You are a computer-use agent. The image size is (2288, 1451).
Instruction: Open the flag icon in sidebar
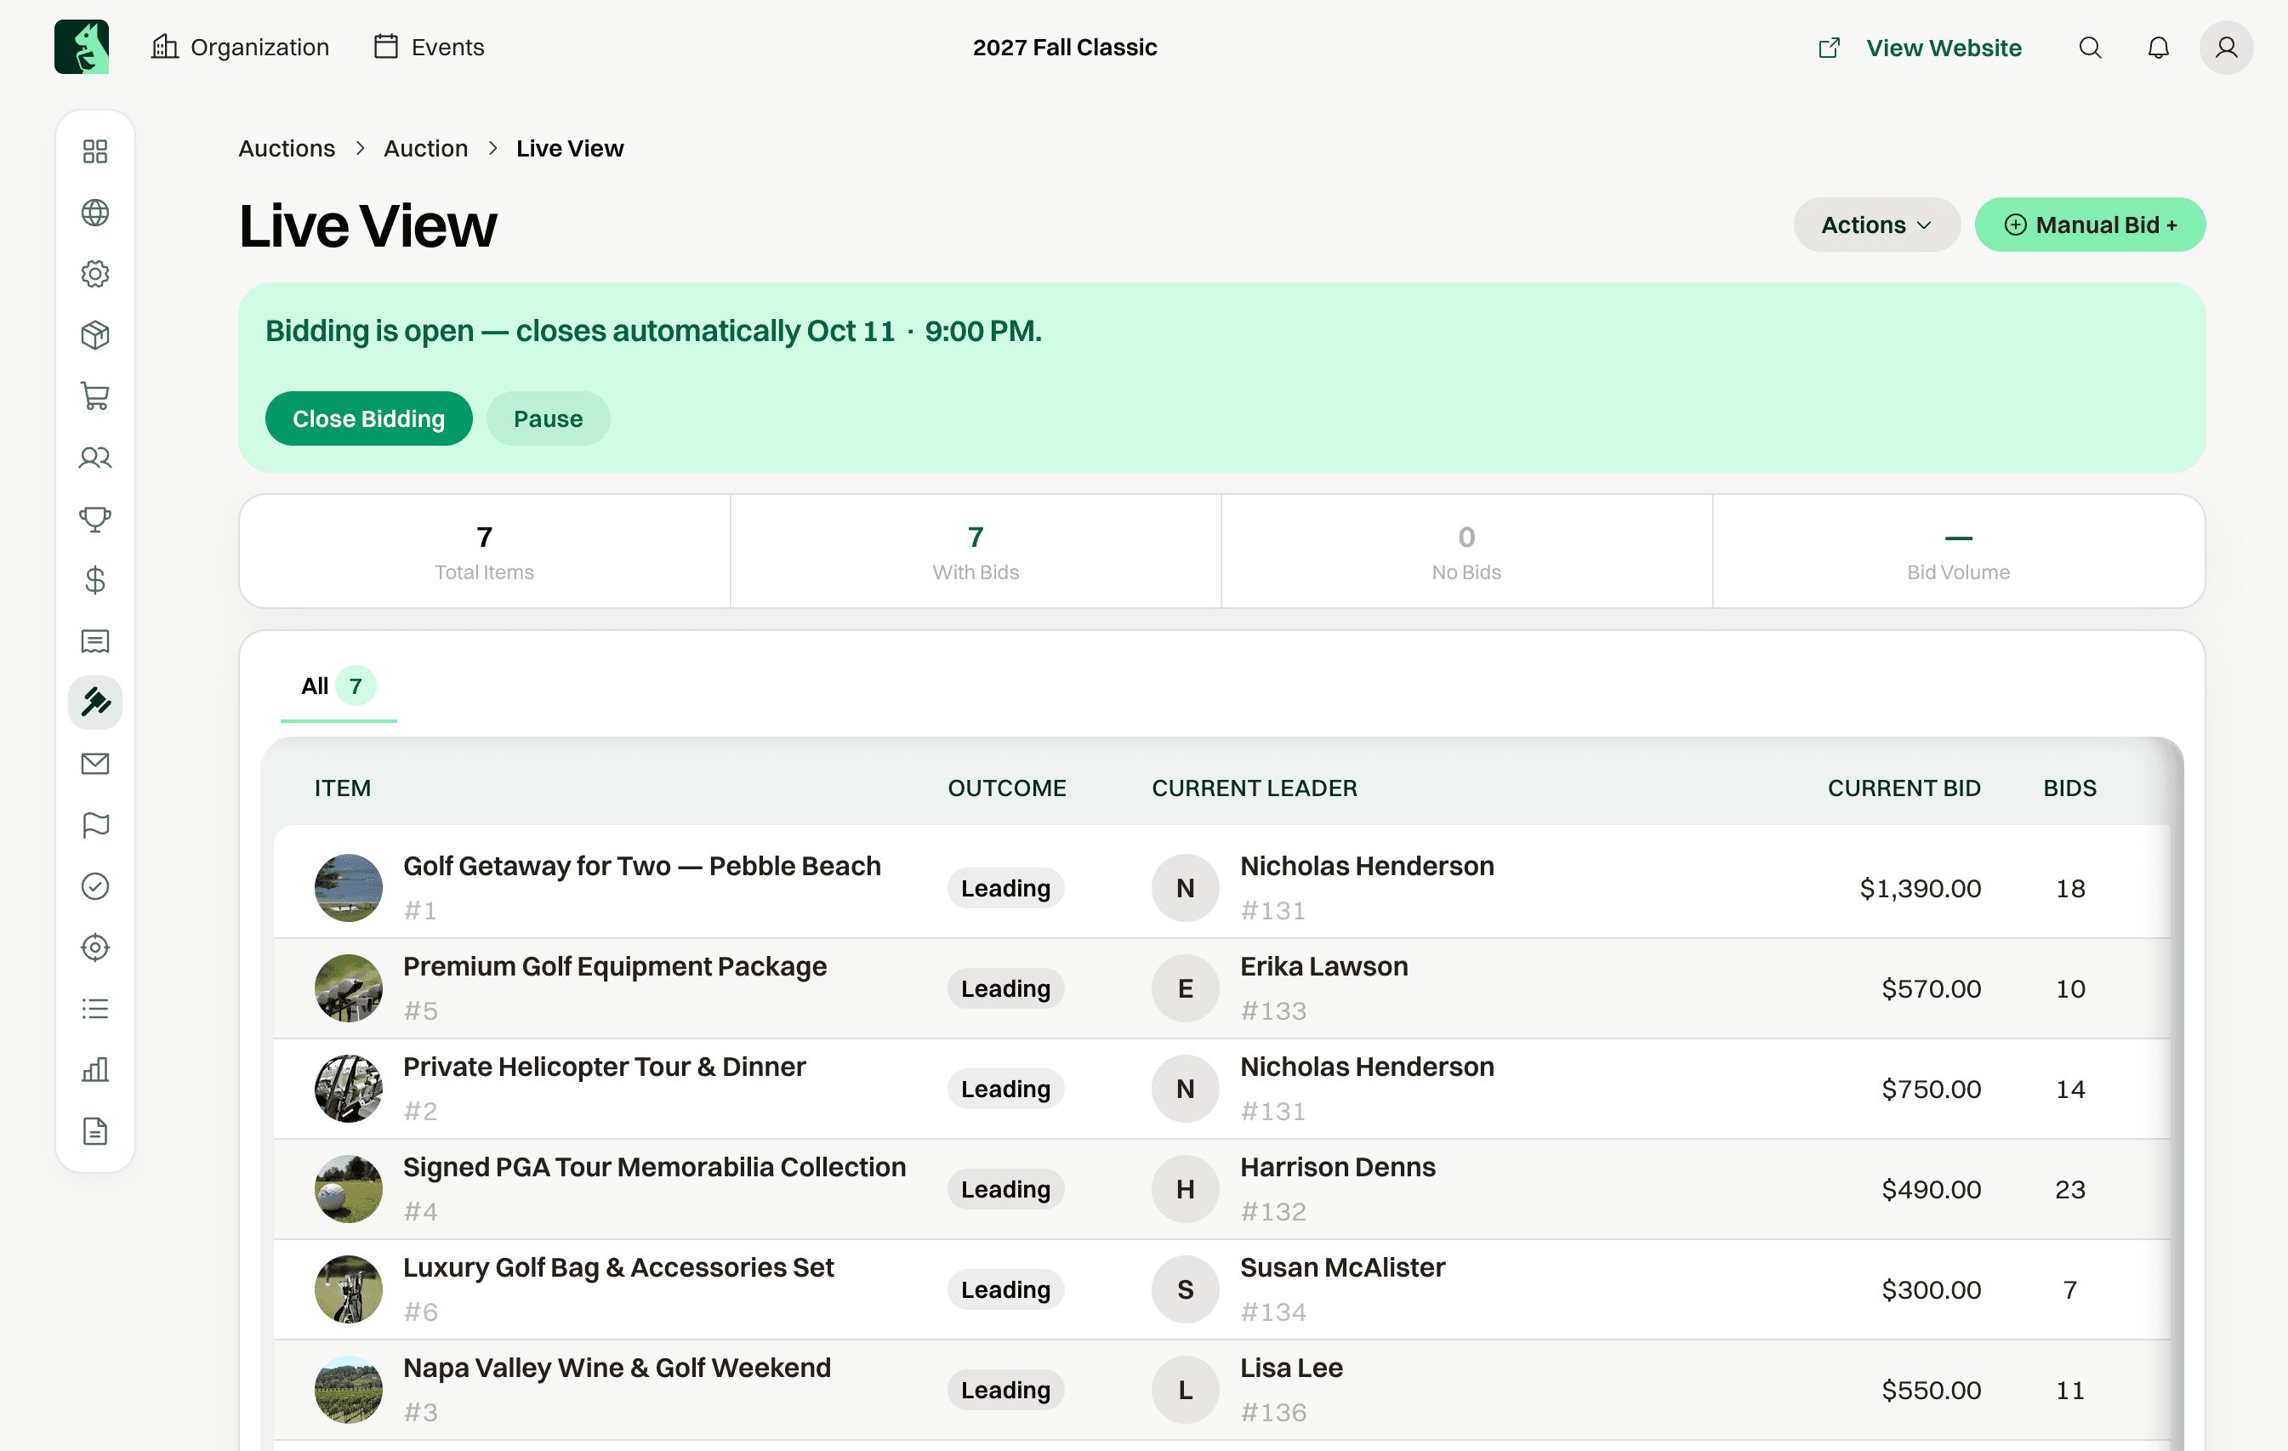click(95, 825)
